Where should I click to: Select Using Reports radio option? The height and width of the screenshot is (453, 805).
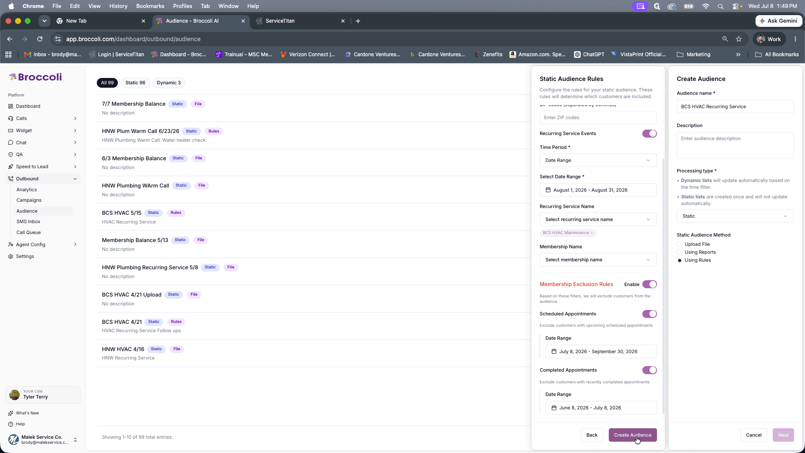(x=680, y=252)
